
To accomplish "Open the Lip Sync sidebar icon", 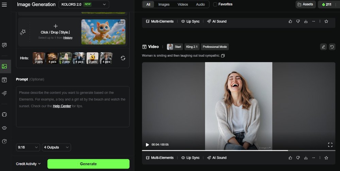I will (x=4, y=128).
